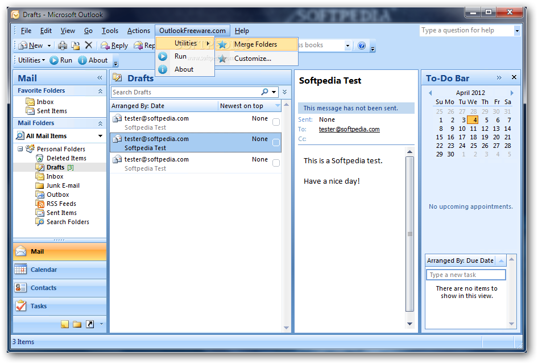The image size is (538, 364).
Task: Click the Search Drafts input field
Action: tap(185, 92)
